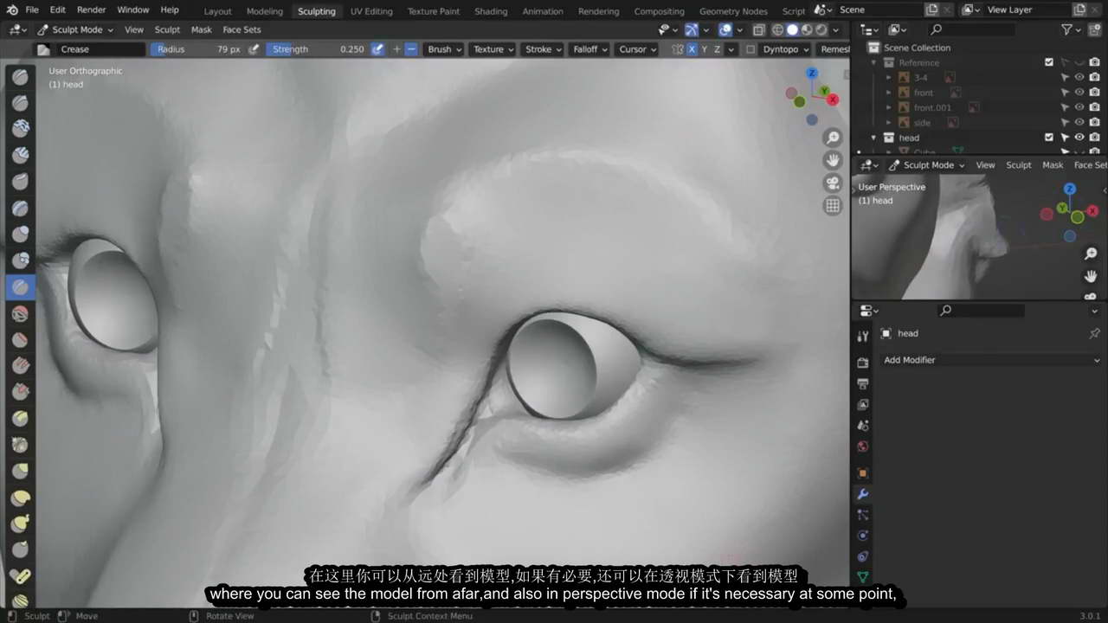Uncheck the Reference collection checkbox
This screenshot has height=623, width=1108.
[x=1049, y=62]
